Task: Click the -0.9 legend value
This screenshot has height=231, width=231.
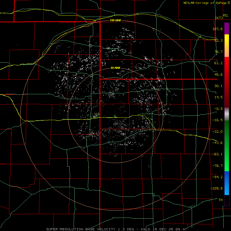Action: [x=218, y=109]
